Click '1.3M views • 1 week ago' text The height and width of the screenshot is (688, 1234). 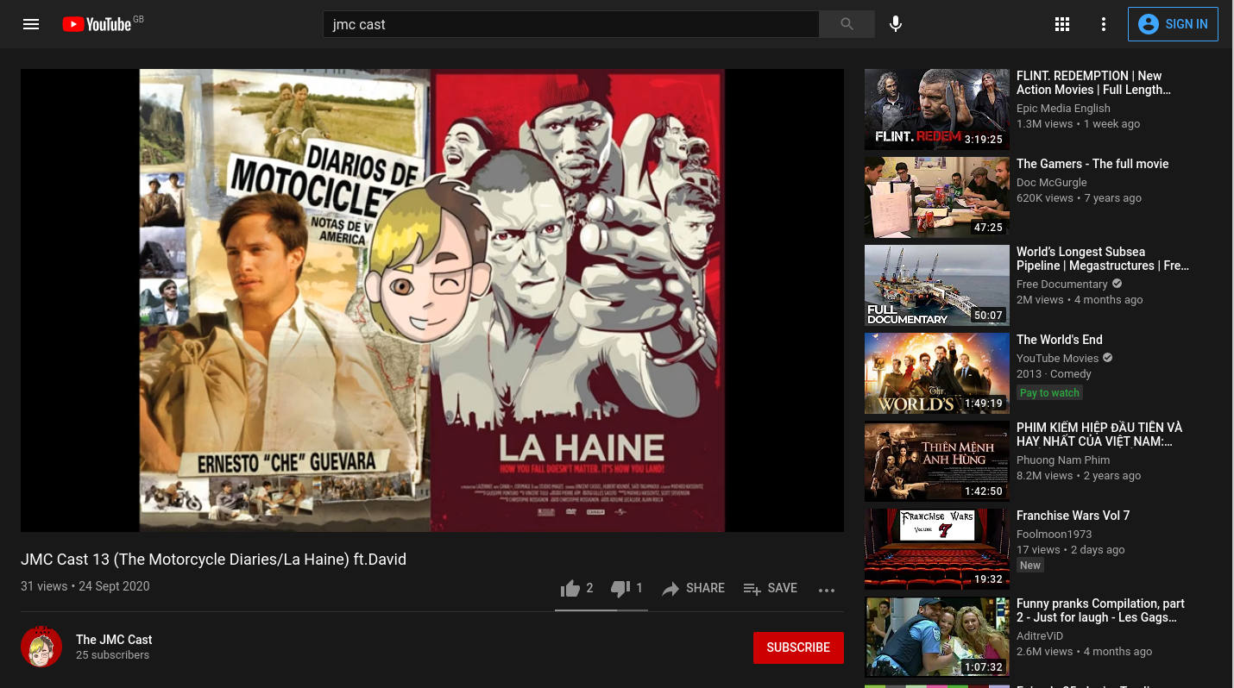tap(1079, 124)
